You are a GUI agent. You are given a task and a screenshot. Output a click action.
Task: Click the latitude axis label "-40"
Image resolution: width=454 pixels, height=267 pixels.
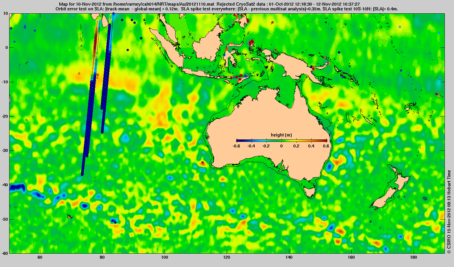[4, 185]
